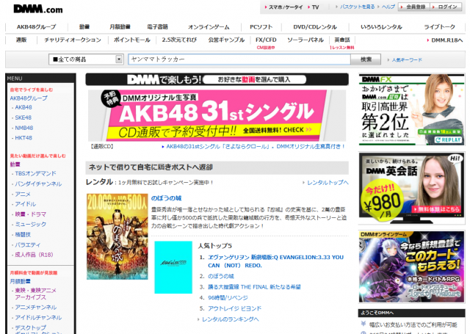Image resolution: width=470 pixels, height=334 pixels.
Task: Open the AKB48グループ nav tab
Action: [x=36, y=27]
